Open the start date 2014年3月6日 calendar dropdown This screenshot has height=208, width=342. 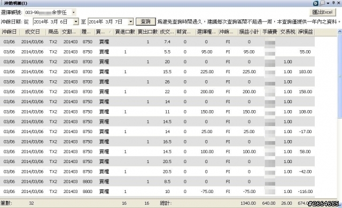click(76, 21)
